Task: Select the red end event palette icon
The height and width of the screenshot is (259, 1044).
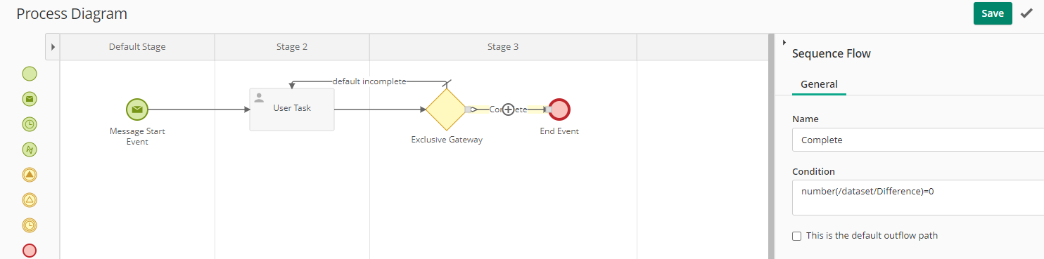Action: click(30, 251)
